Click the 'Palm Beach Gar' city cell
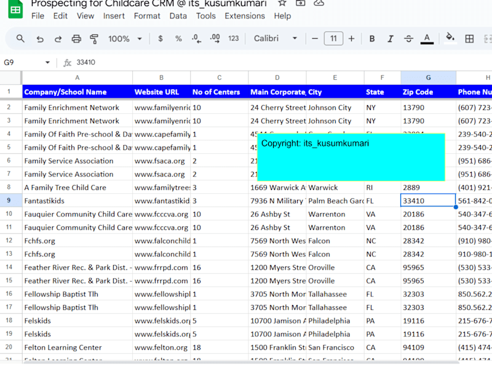 click(335, 201)
